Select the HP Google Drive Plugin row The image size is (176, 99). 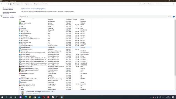(x=55, y=37)
